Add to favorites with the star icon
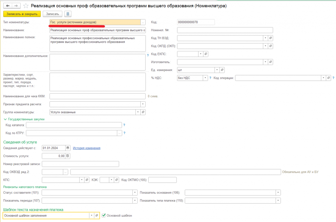This screenshot has height=222, width=336. (26, 6)
